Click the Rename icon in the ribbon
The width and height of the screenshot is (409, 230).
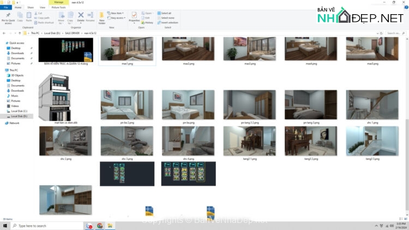(90, 17)
